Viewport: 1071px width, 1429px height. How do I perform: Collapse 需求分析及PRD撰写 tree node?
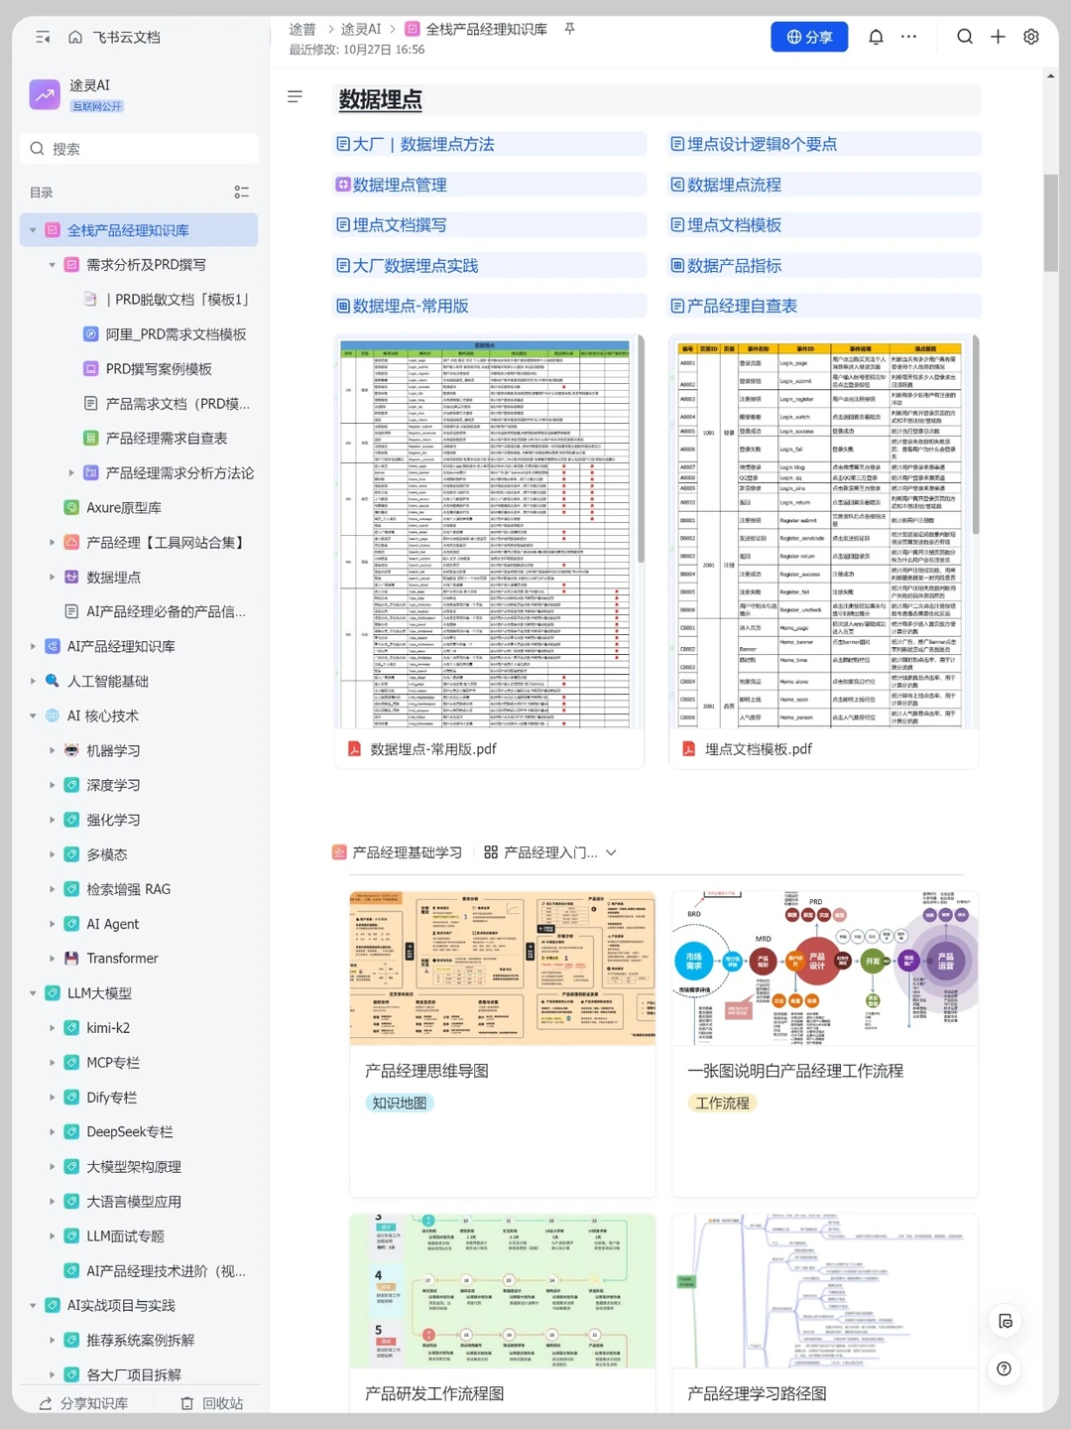[53, 265]
